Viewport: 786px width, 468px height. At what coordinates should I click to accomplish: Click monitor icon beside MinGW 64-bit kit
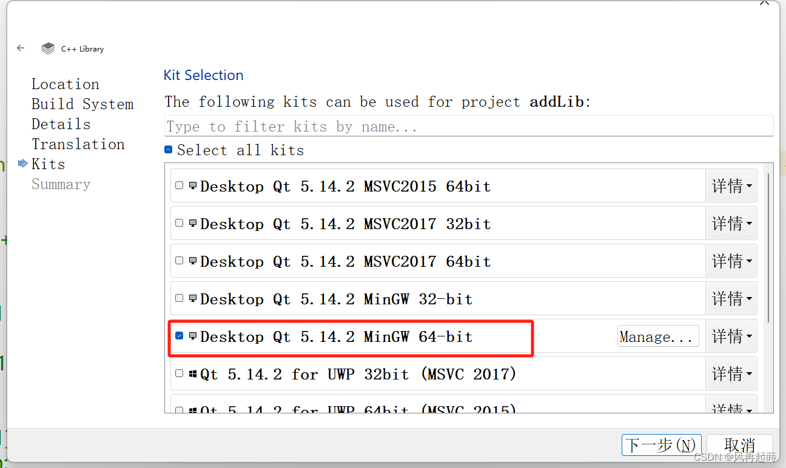point(193,336)
